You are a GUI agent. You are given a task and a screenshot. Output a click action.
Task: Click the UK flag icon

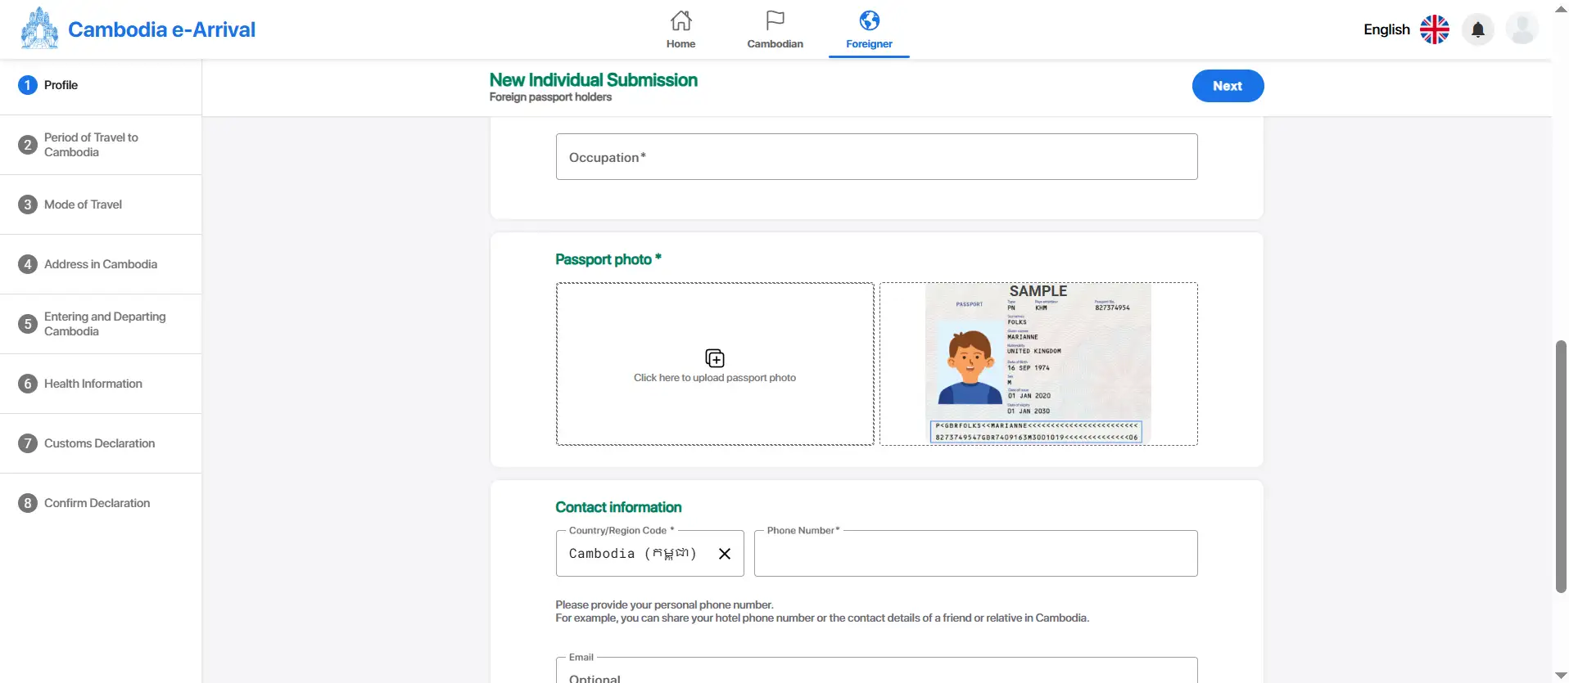[1435, 29]
